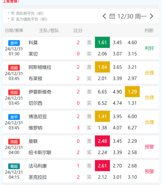
Task: Click the 实 badge in 切尔西 row
Action: (89, 103)
